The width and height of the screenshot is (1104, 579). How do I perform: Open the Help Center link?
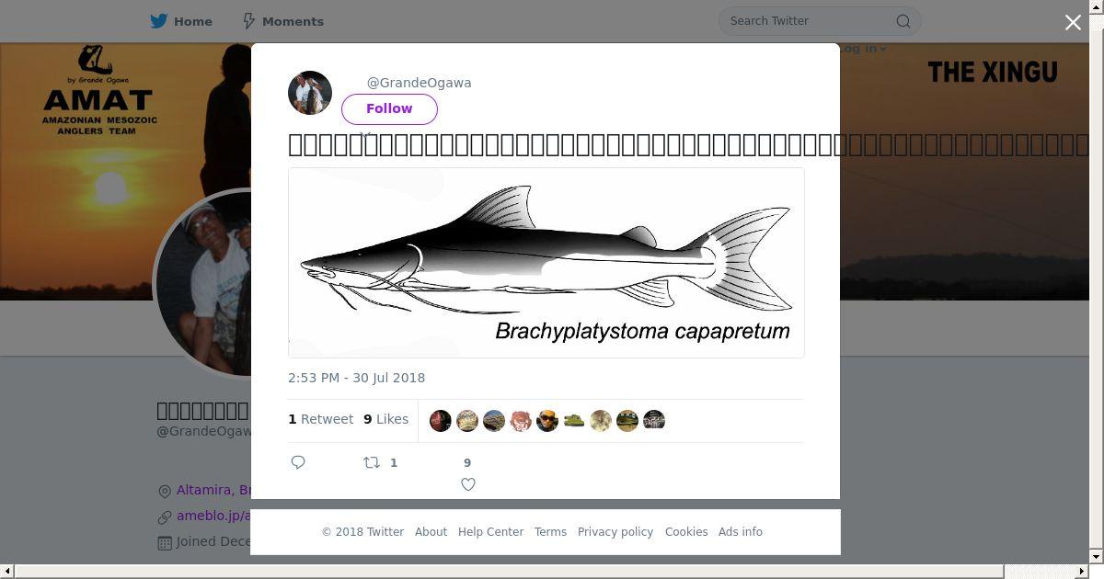490,532
